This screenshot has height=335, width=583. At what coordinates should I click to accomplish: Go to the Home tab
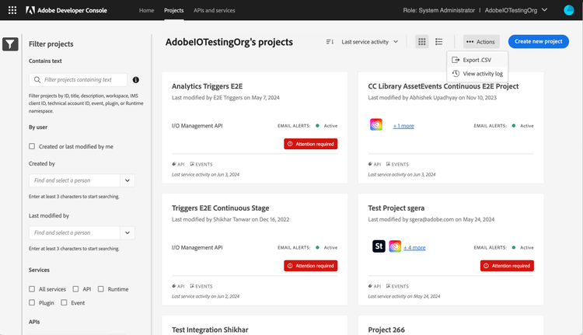click(x=146, y=10)
